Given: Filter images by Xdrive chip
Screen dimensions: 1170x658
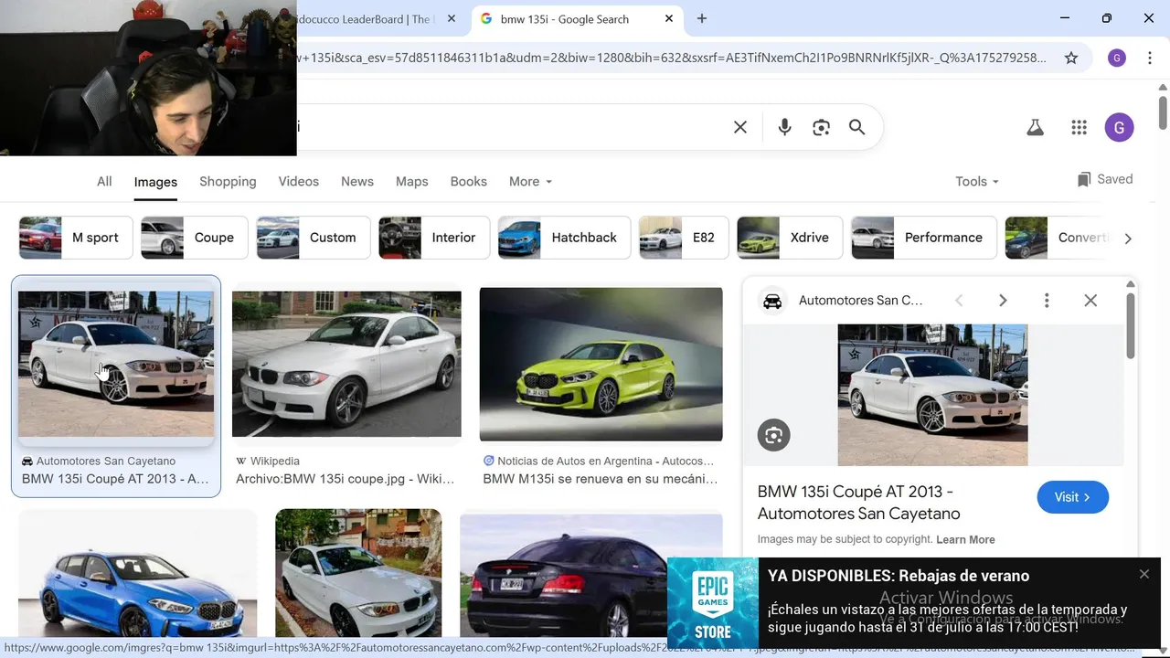Looking at the screenshot, I should coord(791,238).
